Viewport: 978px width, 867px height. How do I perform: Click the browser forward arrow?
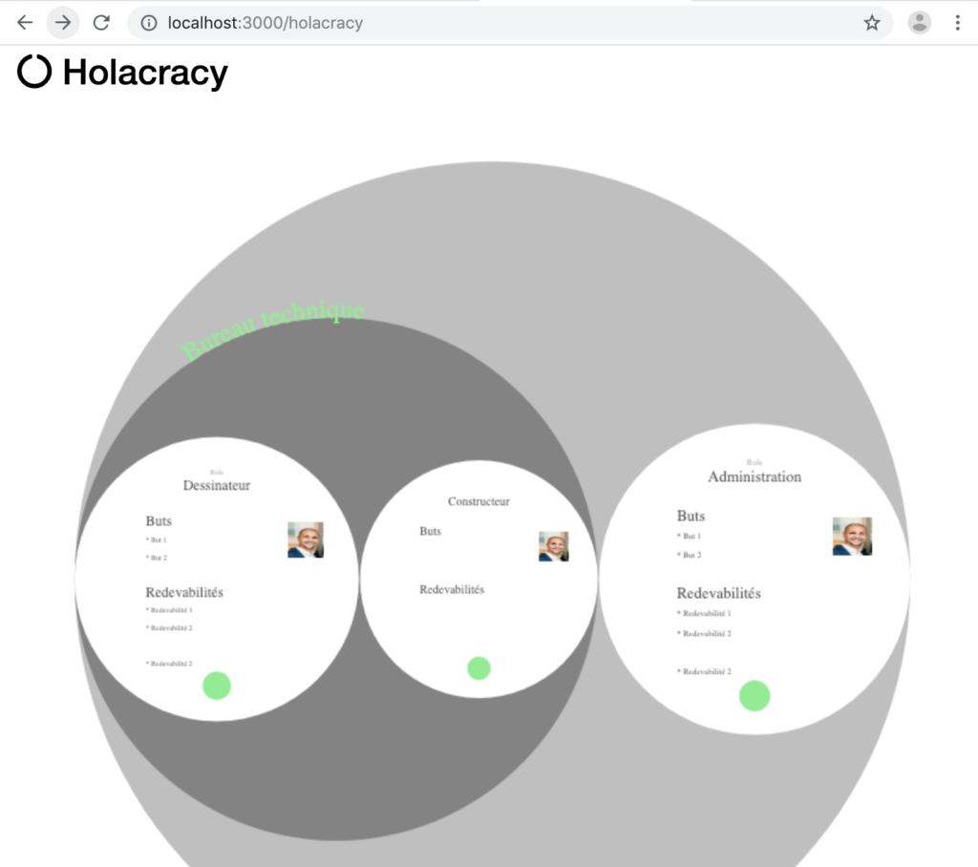62,22
